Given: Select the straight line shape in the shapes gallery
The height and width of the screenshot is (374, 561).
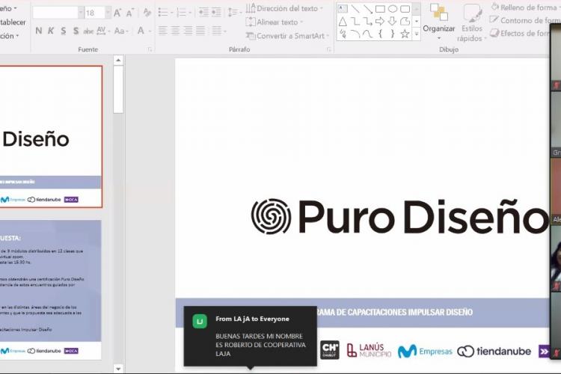Looking at the screenshot, I should tap(355, 8).
